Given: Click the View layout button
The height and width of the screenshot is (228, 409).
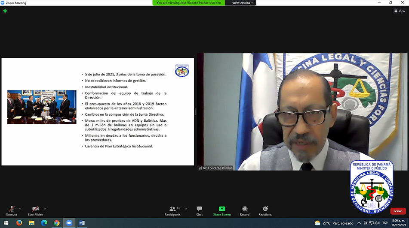Looking at the screenshot, I should click(400, 11).
